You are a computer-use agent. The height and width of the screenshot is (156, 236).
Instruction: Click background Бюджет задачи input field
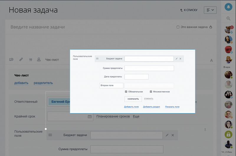point(127,135)
